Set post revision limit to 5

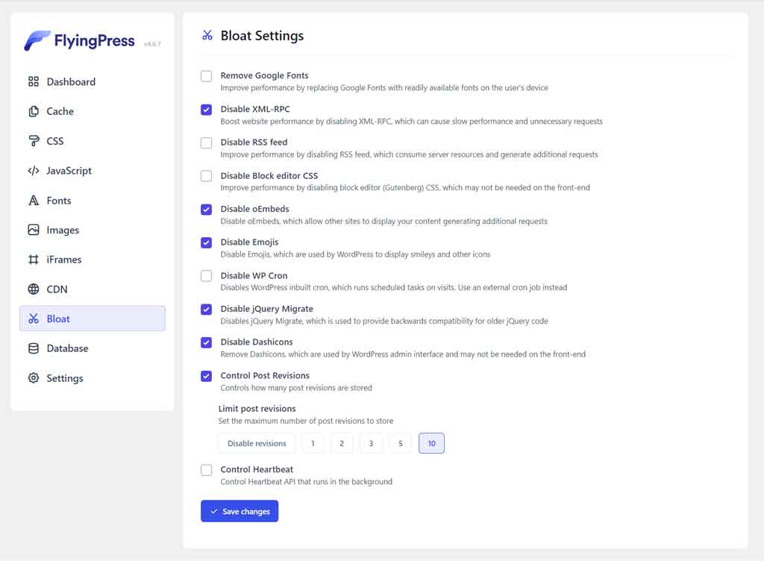401,442
